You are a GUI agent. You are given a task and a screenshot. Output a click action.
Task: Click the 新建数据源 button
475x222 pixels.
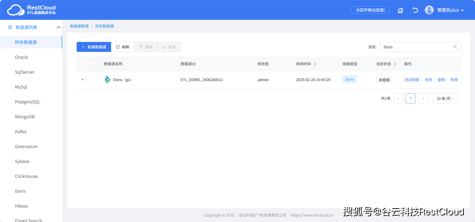pos(94,47)
